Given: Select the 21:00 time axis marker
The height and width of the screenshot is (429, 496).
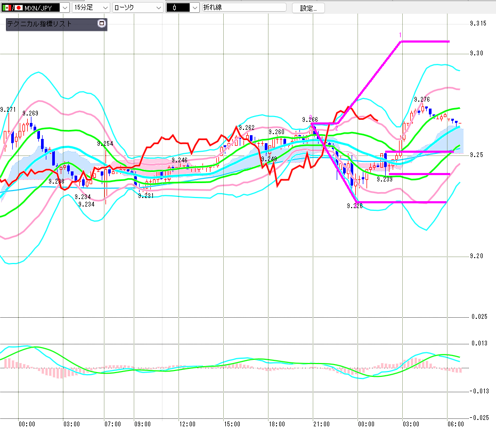Looking at the screenshot, I should point(321,424).
